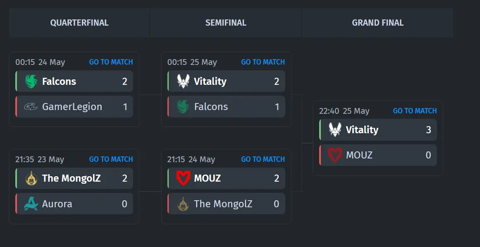This screenshot has width=480, height=247.
Task: Select the Grand Final column header
Action: (x=378, y=23)
